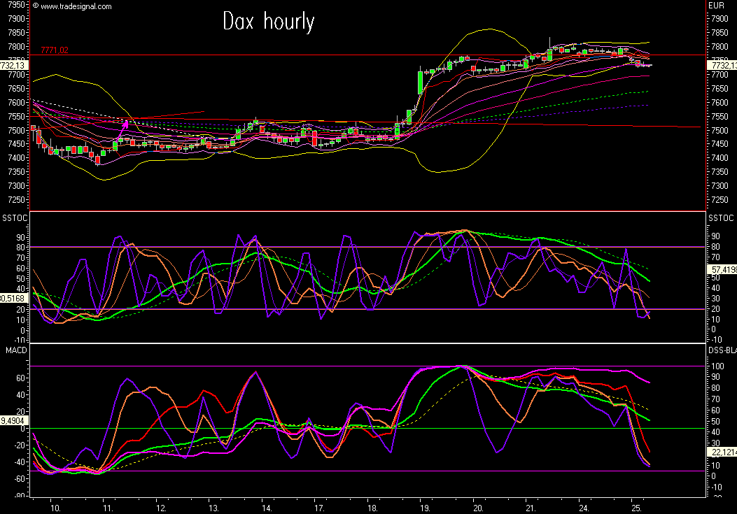The height and width of the screenshot is (514, 737).
Task: Select the Dax hourly chart title
Action: click(x=269, y=22)
